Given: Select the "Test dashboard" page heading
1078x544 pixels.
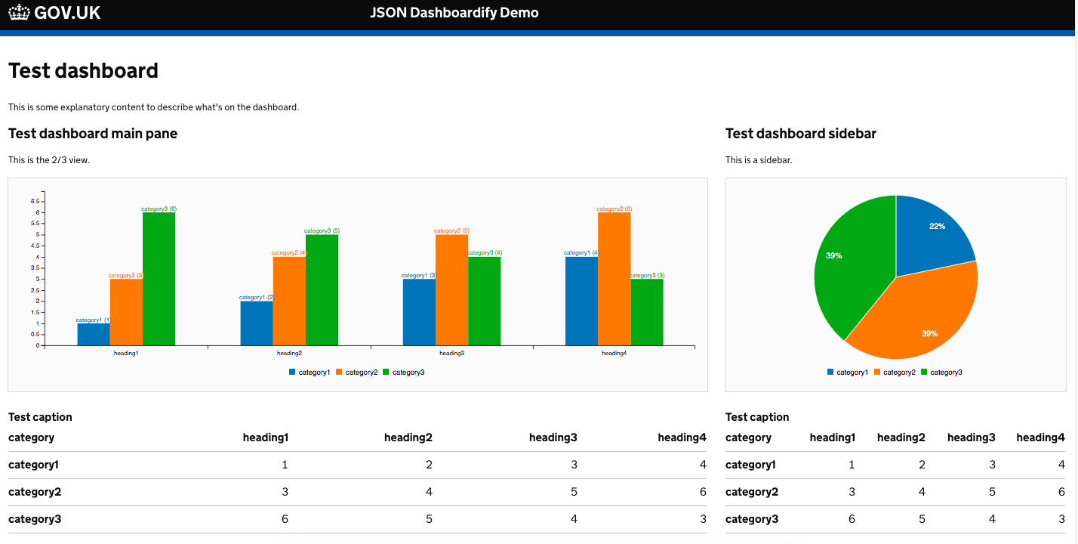Looking at the screenshot, I should pos(83,70).
